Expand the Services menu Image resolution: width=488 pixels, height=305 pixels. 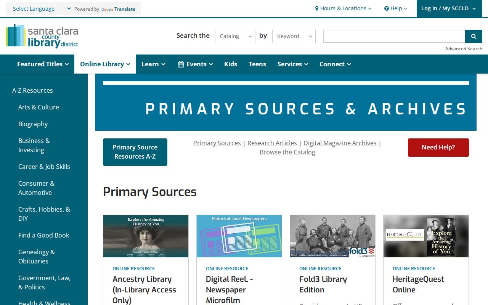click(x=292, y=64)
